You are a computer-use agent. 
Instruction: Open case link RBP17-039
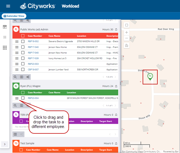tap(33, 58)
